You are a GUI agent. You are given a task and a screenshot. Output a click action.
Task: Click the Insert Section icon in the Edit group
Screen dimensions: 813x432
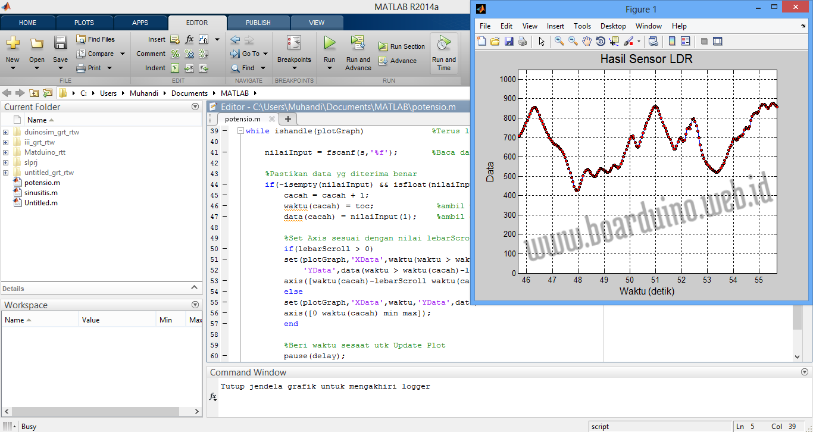pyautogui.click(x=175, y=39)
